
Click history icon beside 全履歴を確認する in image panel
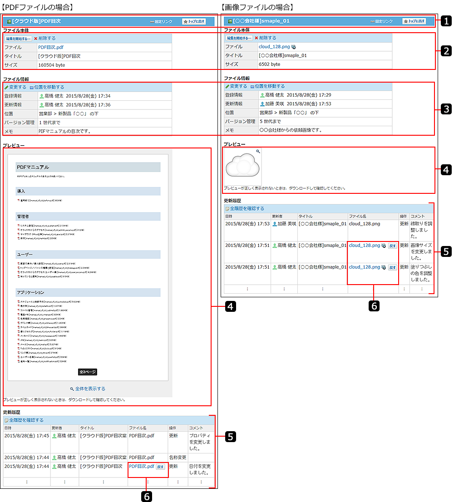coord(227,209)
